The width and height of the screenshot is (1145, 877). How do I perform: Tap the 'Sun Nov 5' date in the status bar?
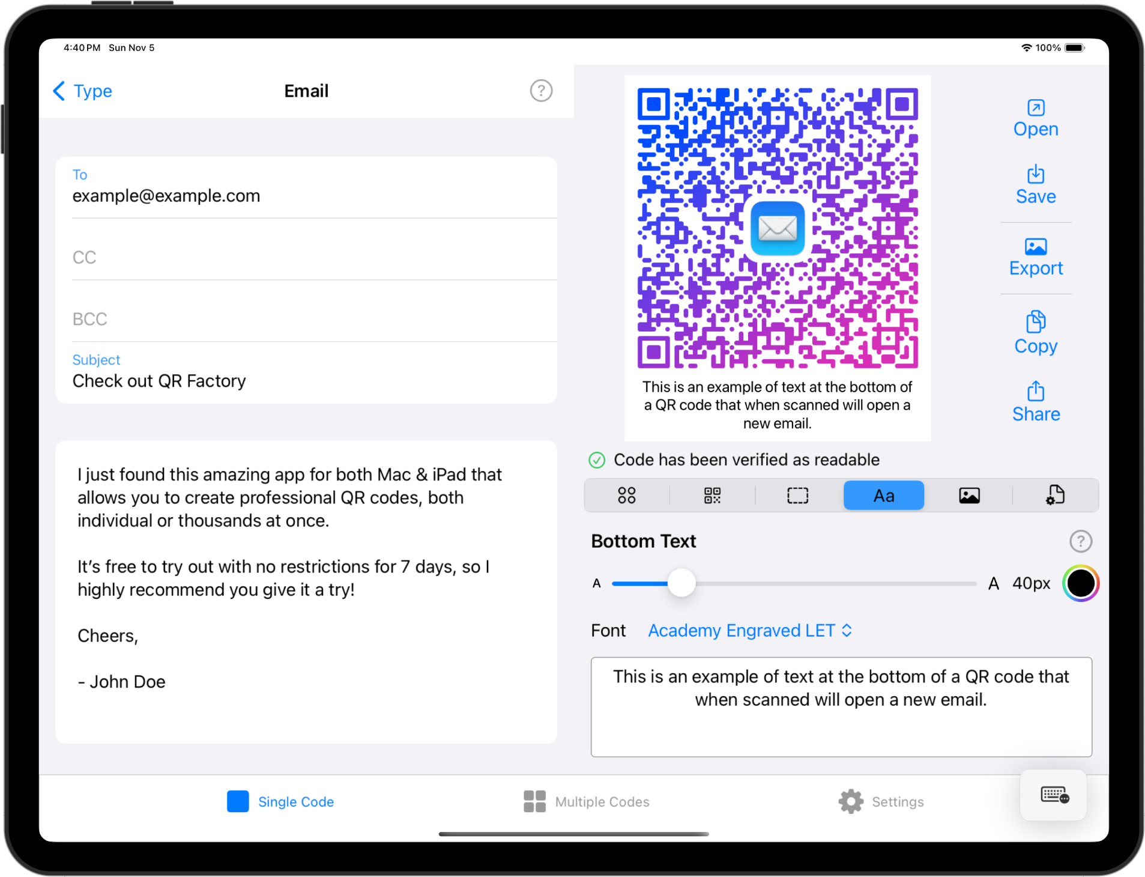point(131,47)
